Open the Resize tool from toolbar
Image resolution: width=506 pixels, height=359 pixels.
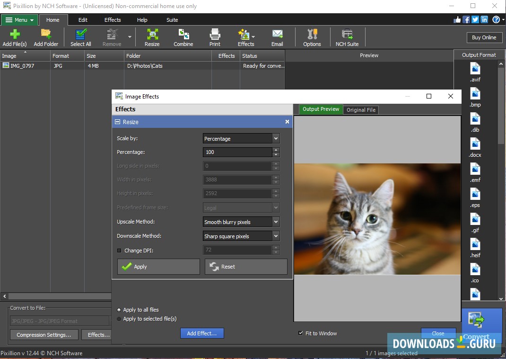pyautogui.click(x=152, y=37)
